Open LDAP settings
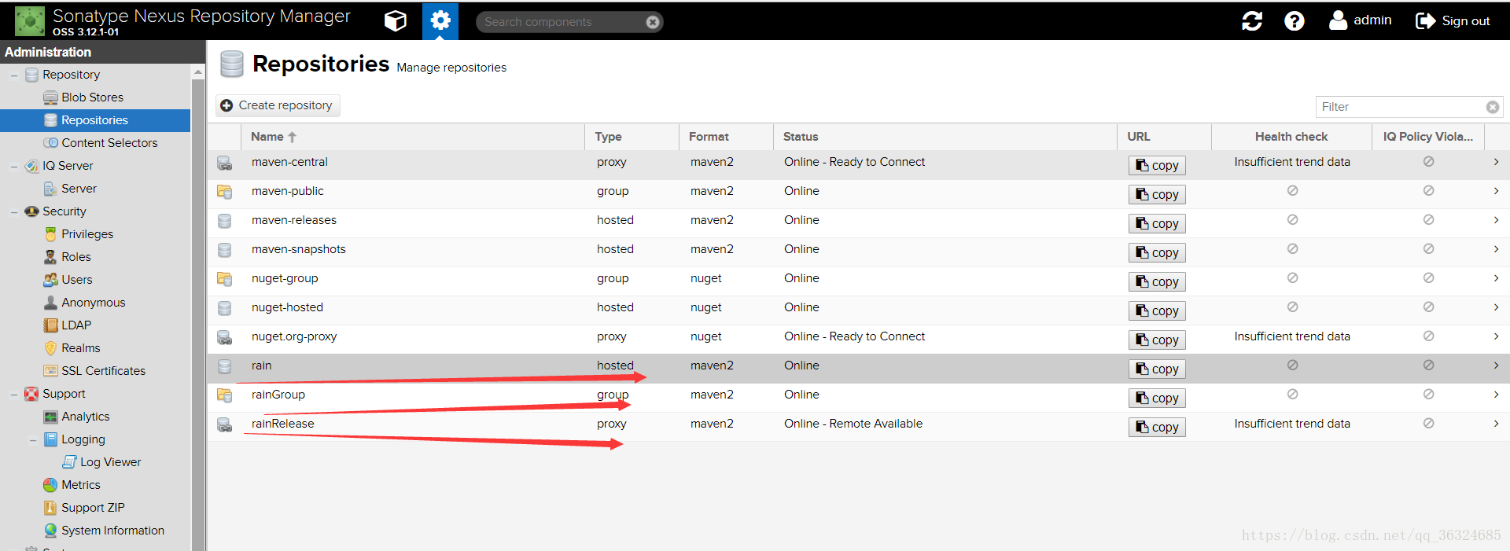This screenshot has height=551, width=1510. [x=75, y=325]
